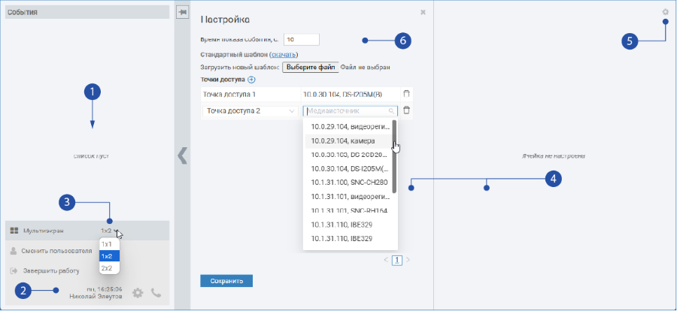Open the скачать template download link
This screenshot has height=311, width=677.
click(x=284, y=55)
